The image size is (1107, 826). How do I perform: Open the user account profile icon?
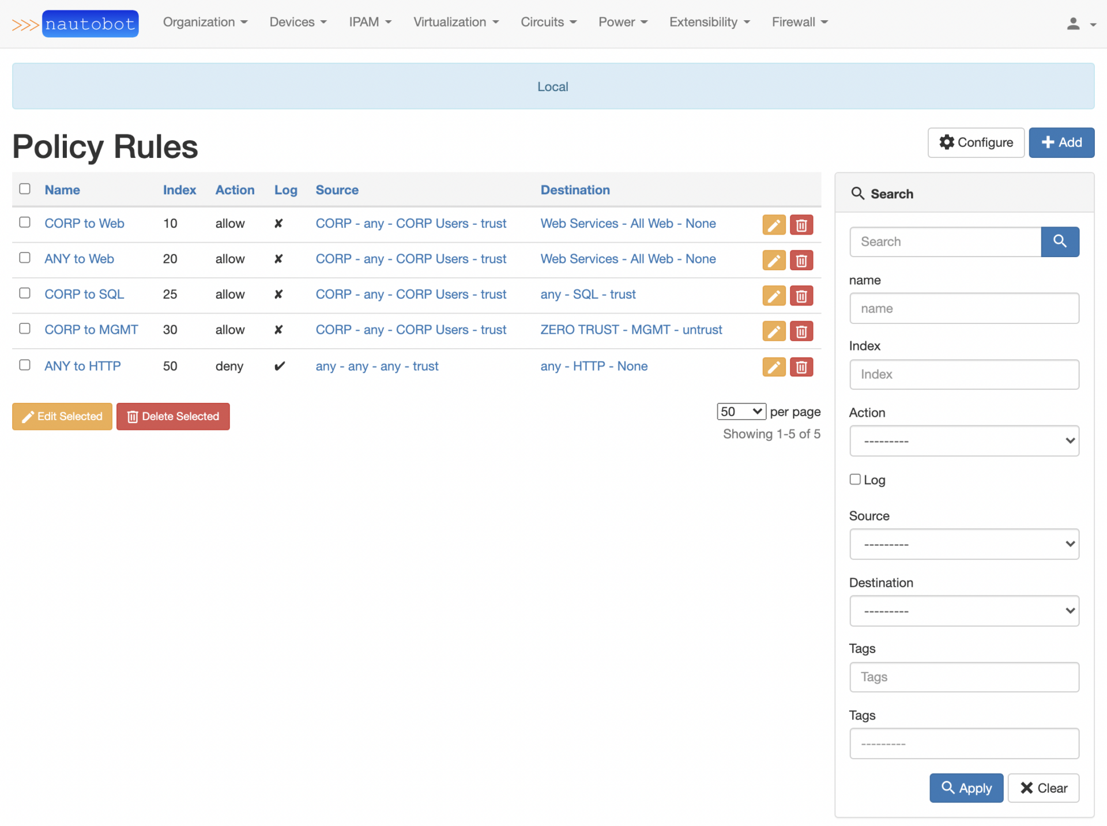[1073, 24]
